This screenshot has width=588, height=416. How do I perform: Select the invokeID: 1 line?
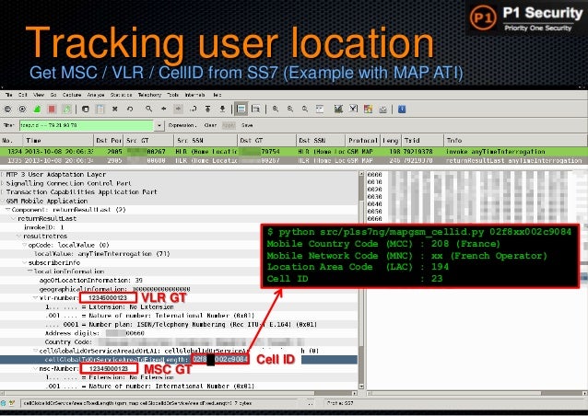coord(44,227)
